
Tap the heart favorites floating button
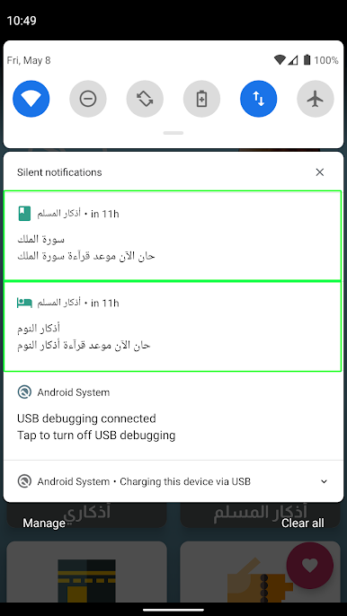[310, 566]
